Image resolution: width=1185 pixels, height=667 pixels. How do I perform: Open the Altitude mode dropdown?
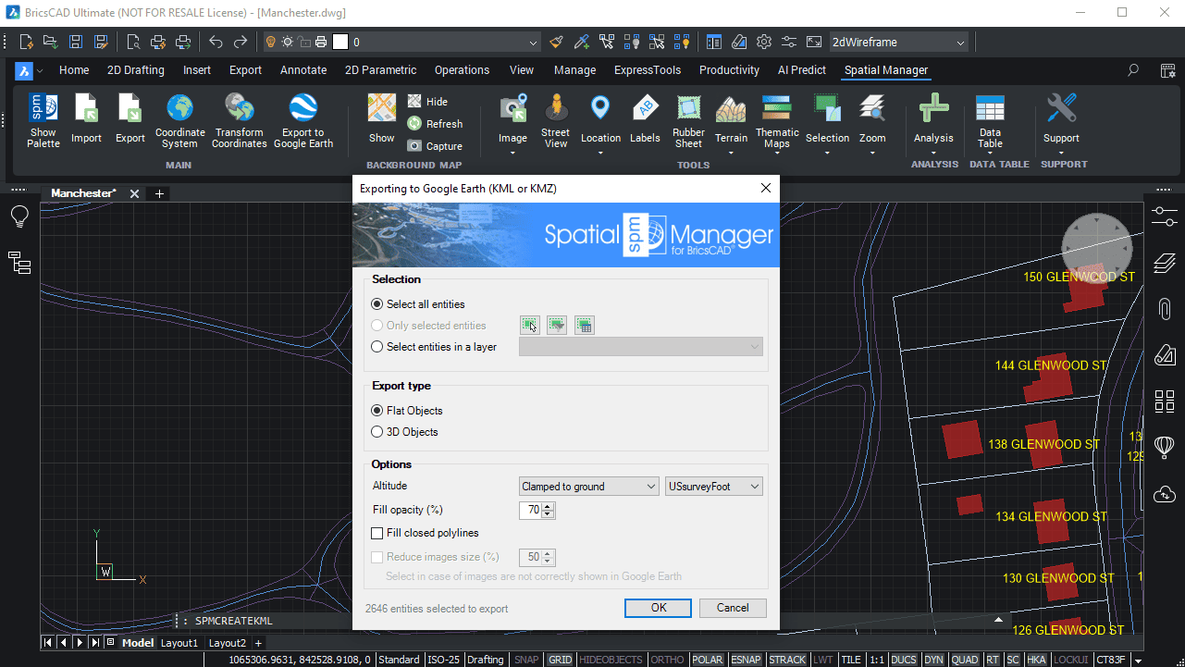click(588, 487)
